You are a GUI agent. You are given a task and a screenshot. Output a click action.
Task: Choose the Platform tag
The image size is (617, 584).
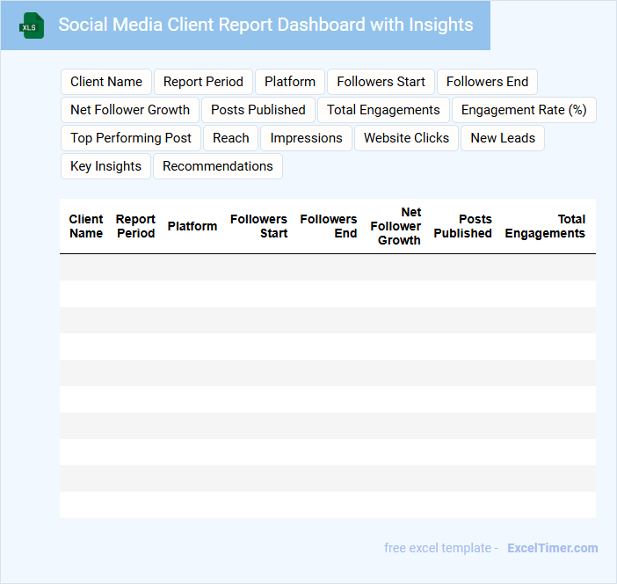point(290,82)
